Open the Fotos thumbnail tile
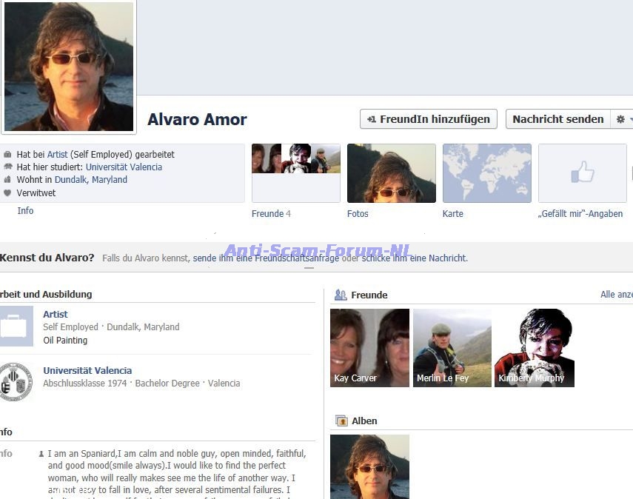The height and width of the screenshot is (499, 633). (391, 173)
